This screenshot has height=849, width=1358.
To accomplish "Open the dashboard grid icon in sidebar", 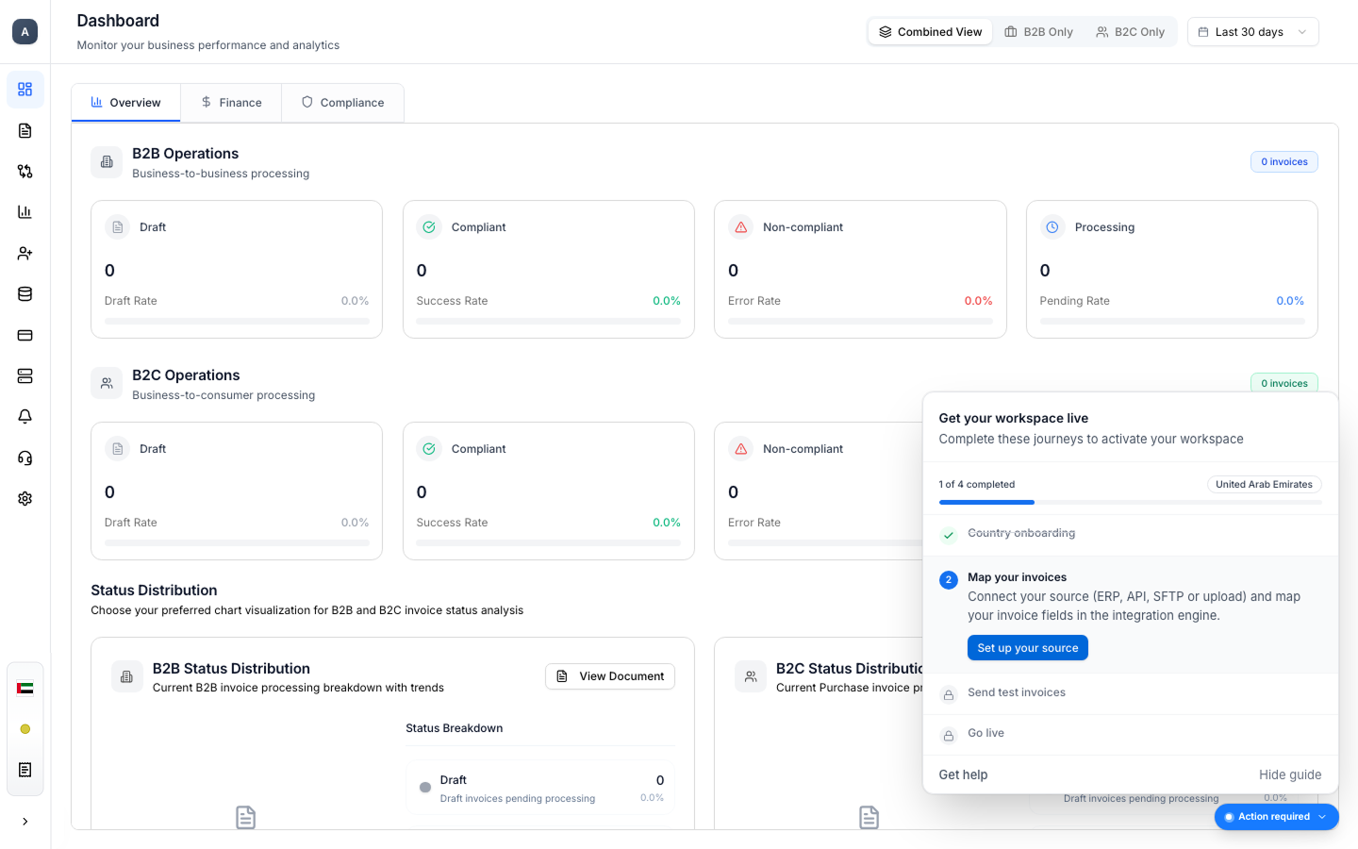I will pyautogui.click(x=25, y=90).
